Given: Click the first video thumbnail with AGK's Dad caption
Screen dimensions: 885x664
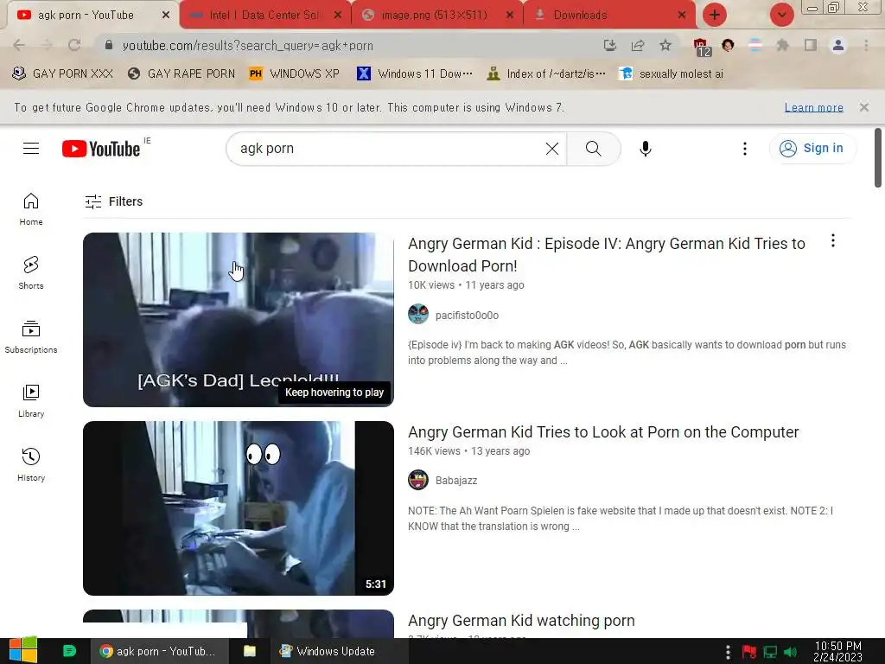Looking at the screenshot, I should pyautogui.click(x=239, y=320).
